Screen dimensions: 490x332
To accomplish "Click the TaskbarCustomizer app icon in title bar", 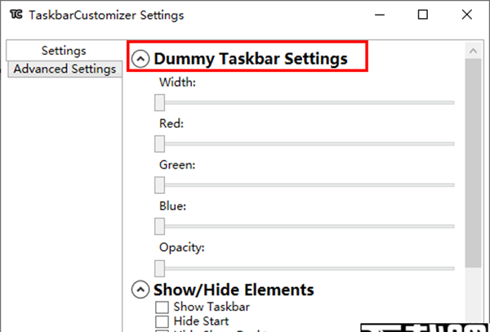I will click(16, 15).
